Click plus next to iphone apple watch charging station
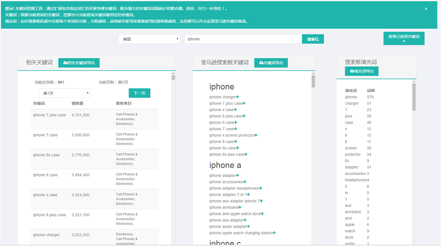The width and height of the screenshot is (441, 246). tap(274, 233)
